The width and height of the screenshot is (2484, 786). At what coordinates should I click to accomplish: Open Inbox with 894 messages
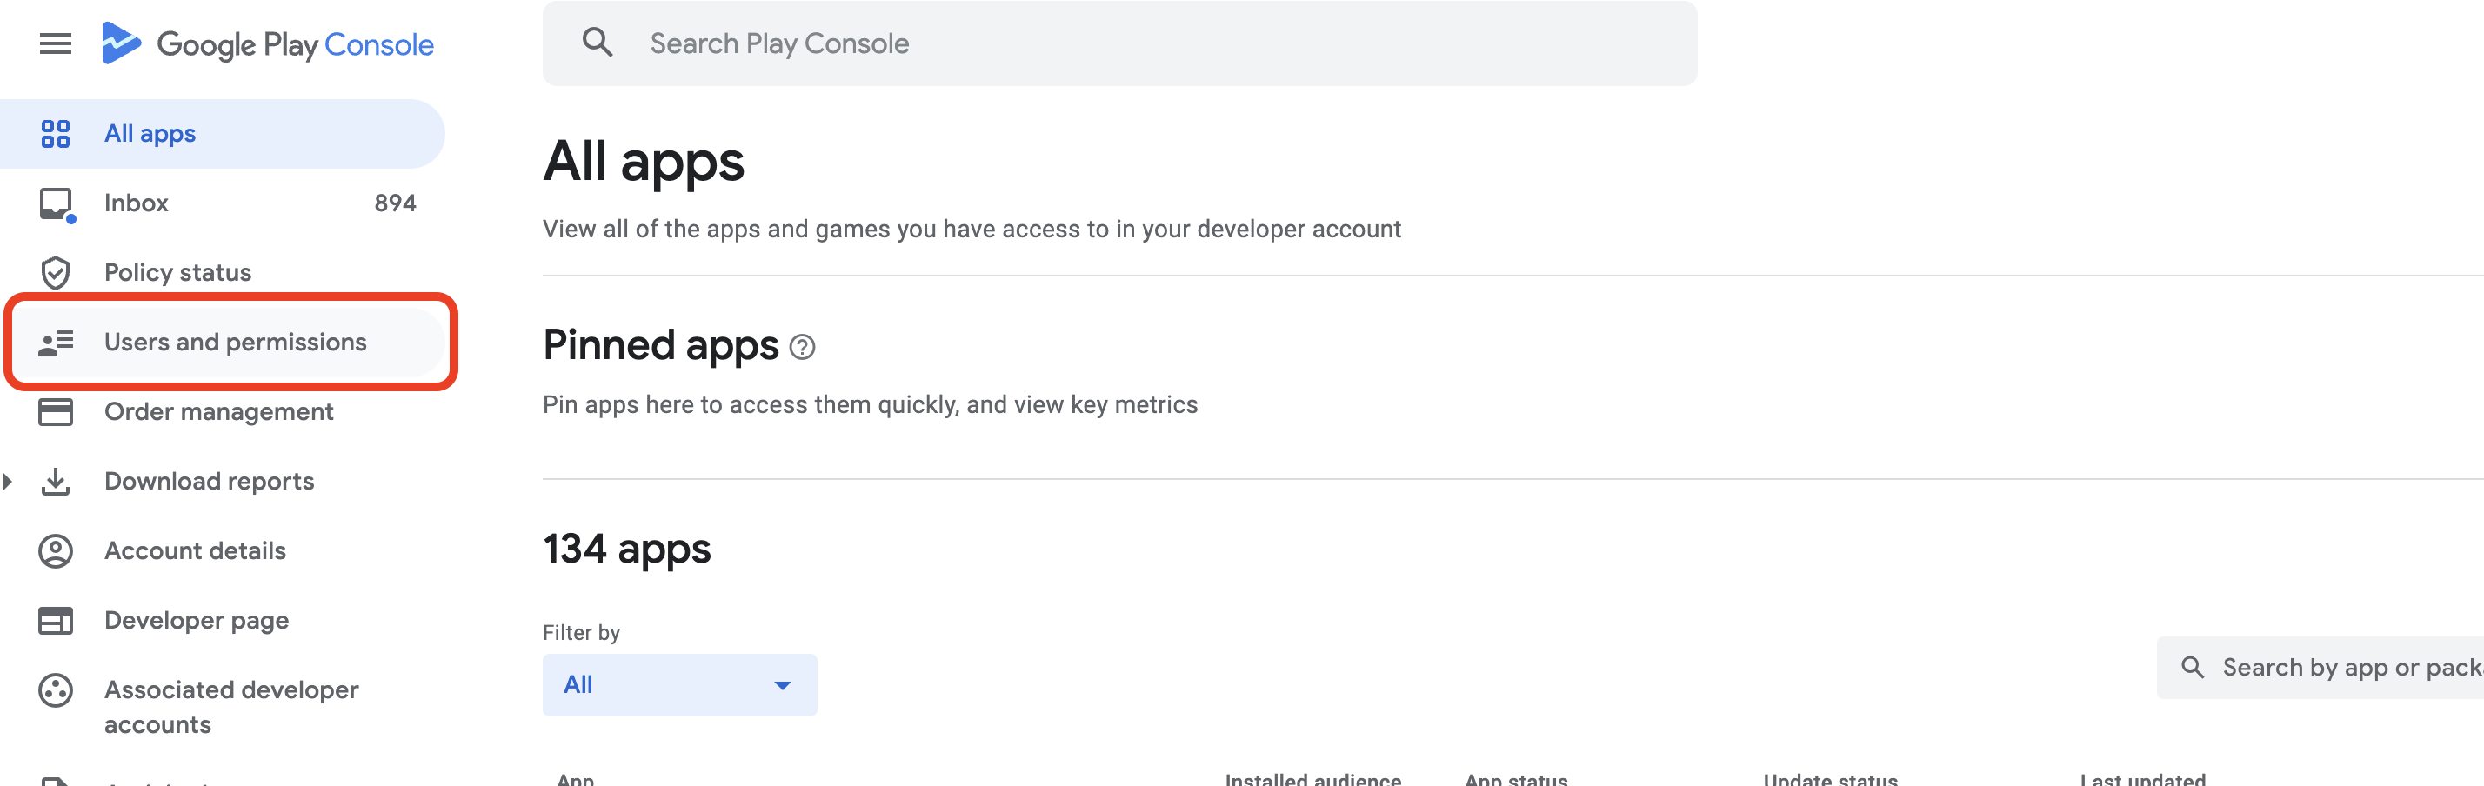[x=136, y=203]
